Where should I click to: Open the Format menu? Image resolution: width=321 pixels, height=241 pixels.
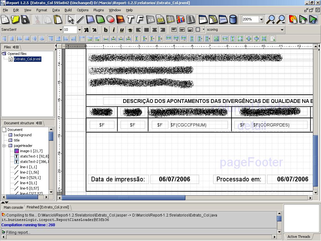tap(42, 10)
